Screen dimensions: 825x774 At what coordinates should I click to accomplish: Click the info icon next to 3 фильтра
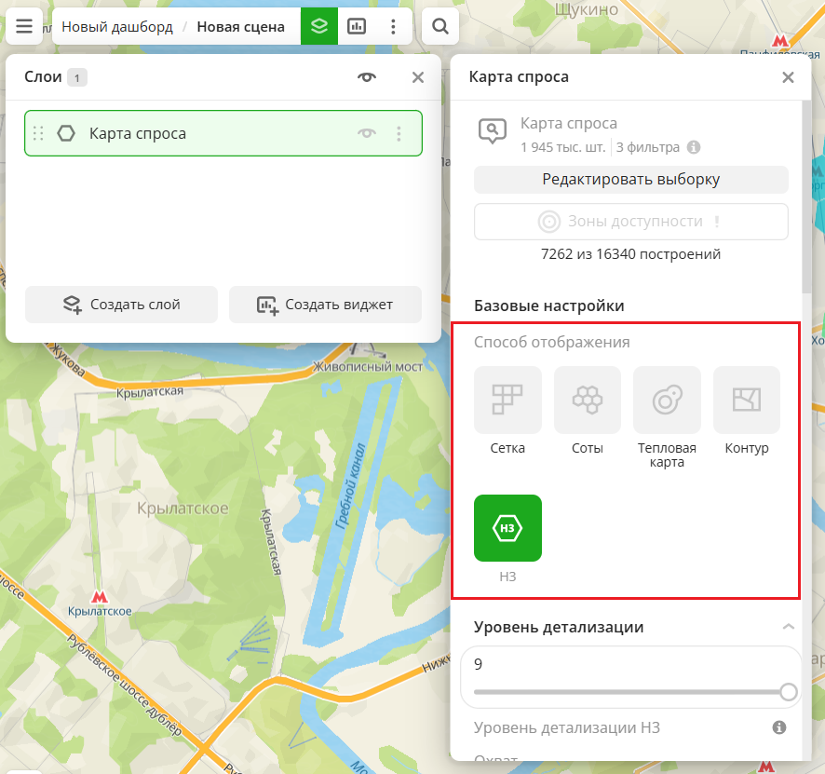tap(693, 147)
